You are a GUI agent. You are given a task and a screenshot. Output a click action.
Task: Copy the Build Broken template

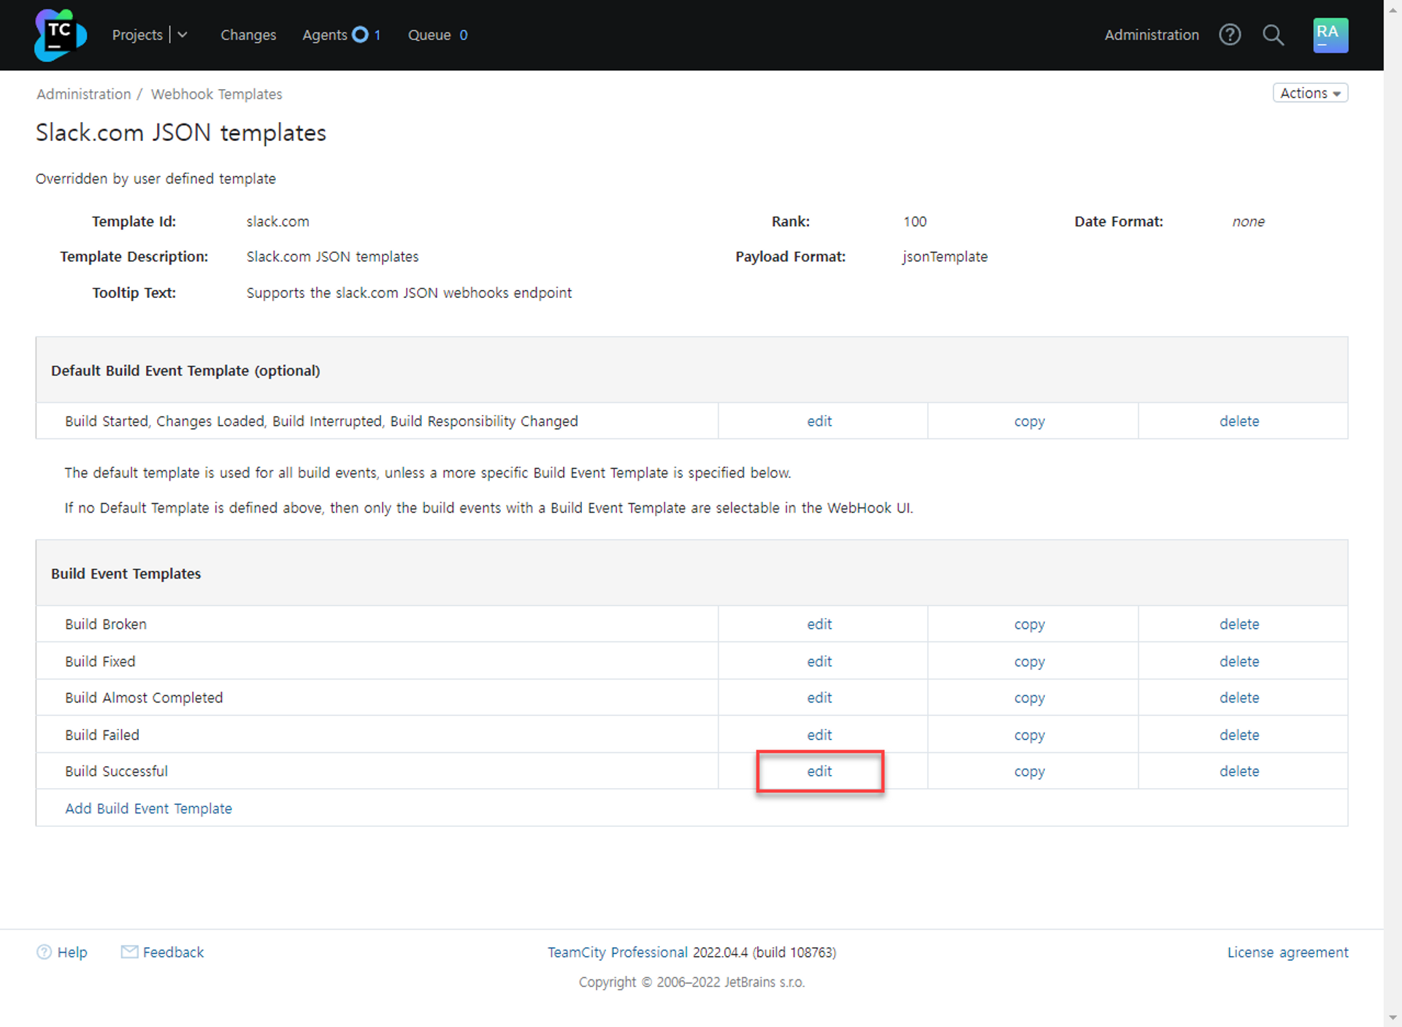point(1030,625)
